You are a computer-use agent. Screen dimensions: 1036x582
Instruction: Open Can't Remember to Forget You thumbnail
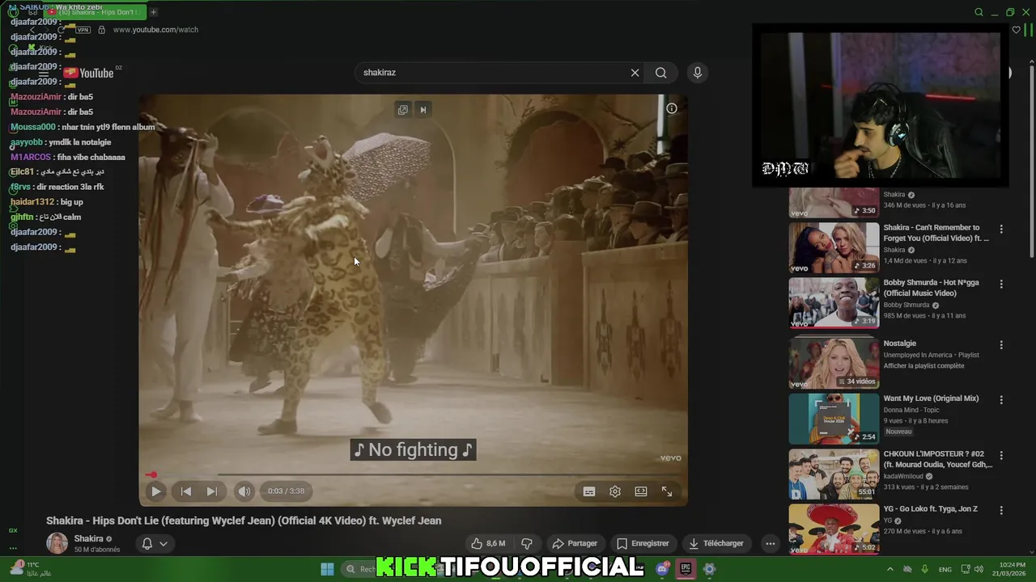coord(834,248)
